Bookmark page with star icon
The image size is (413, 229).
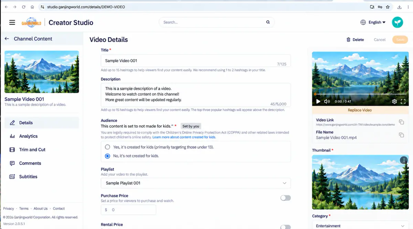[x=388, y=7]
